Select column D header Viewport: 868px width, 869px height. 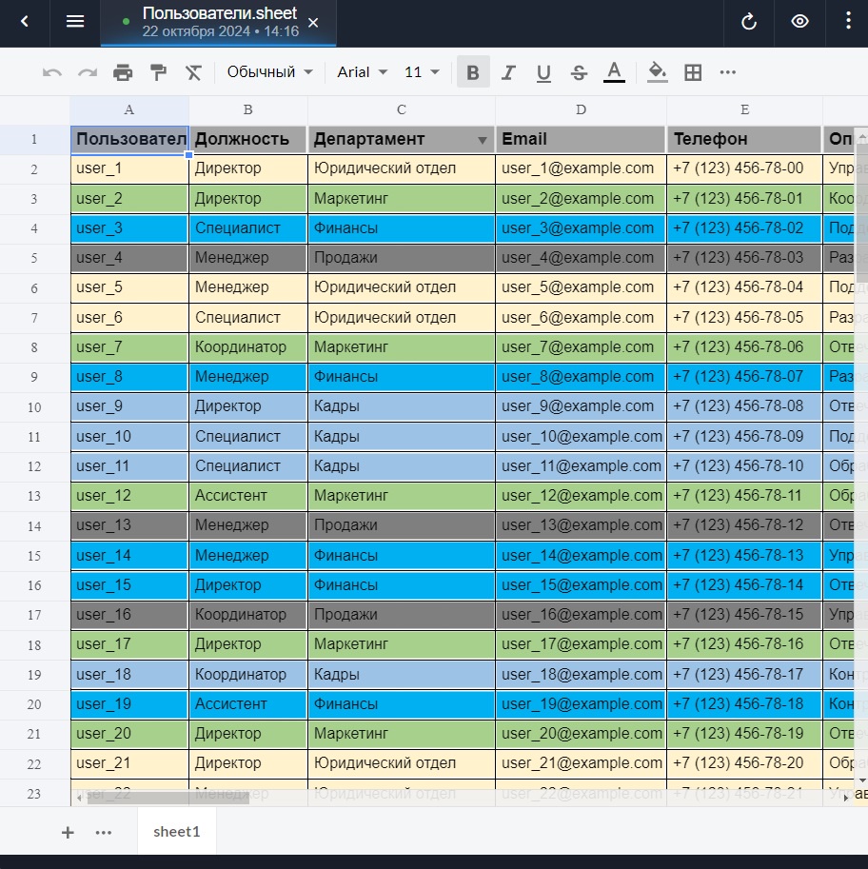click(x=581, y=109)
